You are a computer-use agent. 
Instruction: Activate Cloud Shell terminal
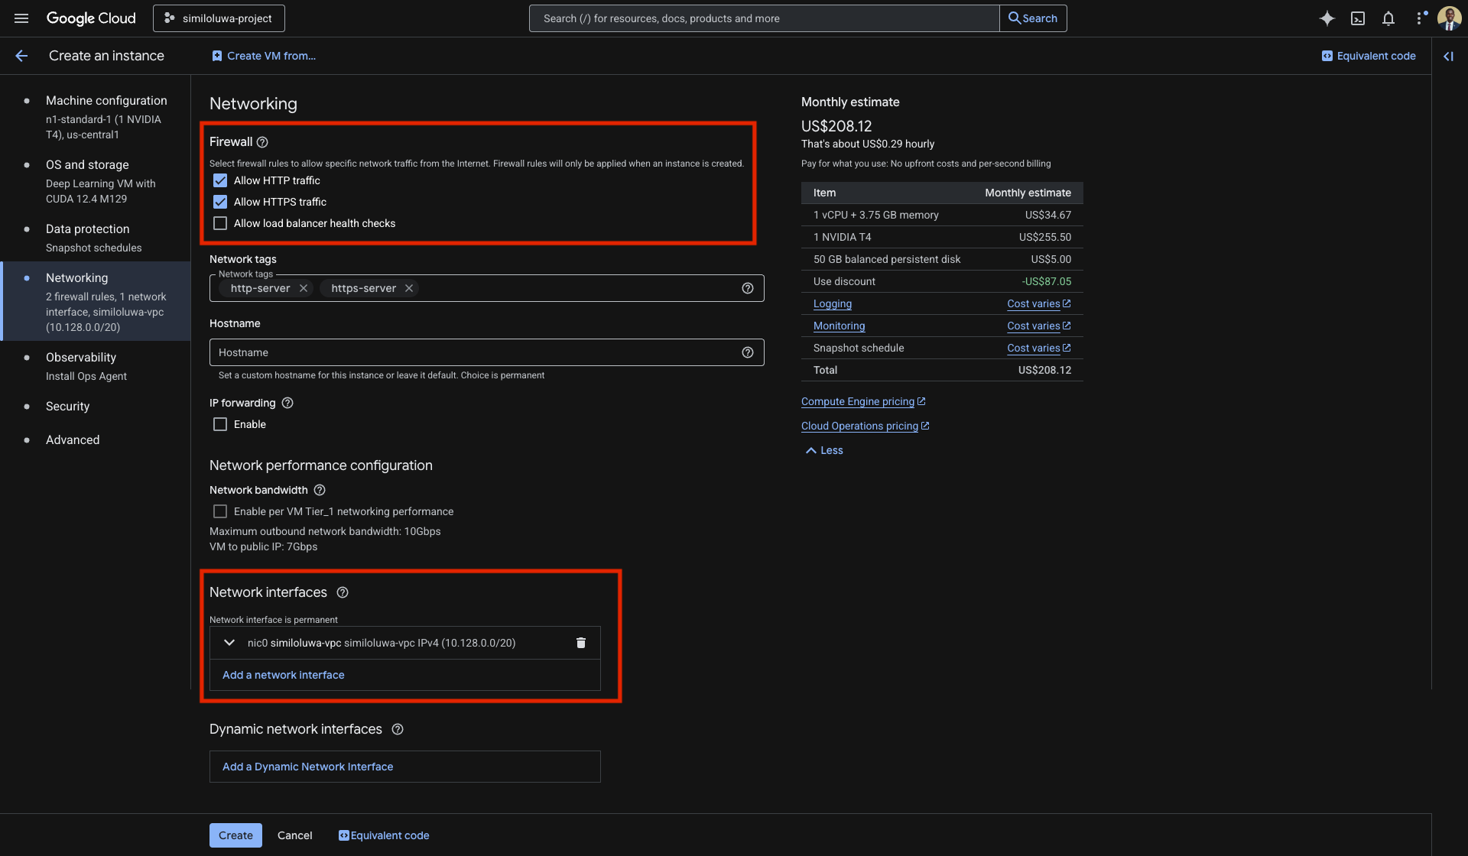coord(1358,18)
